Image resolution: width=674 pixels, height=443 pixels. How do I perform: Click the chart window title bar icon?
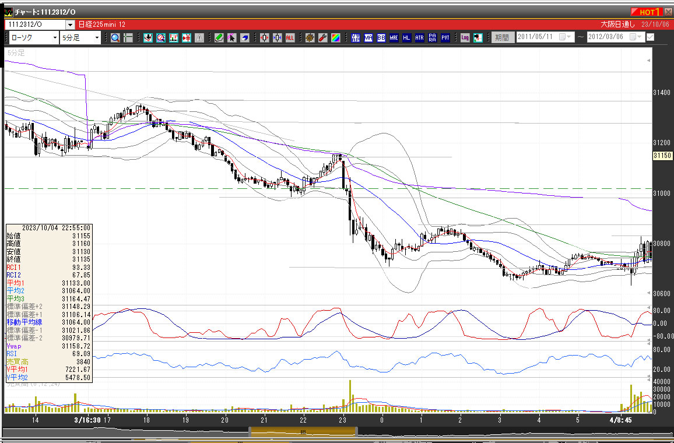point(9,12)
